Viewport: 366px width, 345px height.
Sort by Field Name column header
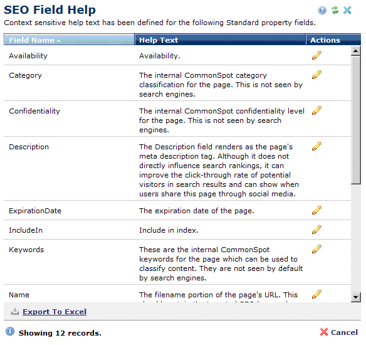click(x=69, y=40)
